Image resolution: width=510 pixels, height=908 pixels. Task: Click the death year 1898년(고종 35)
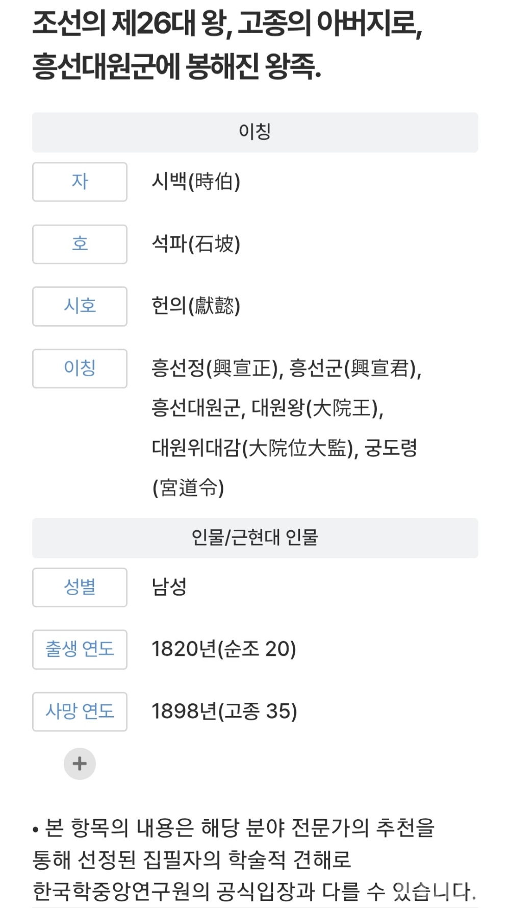[x=224, y=711]
